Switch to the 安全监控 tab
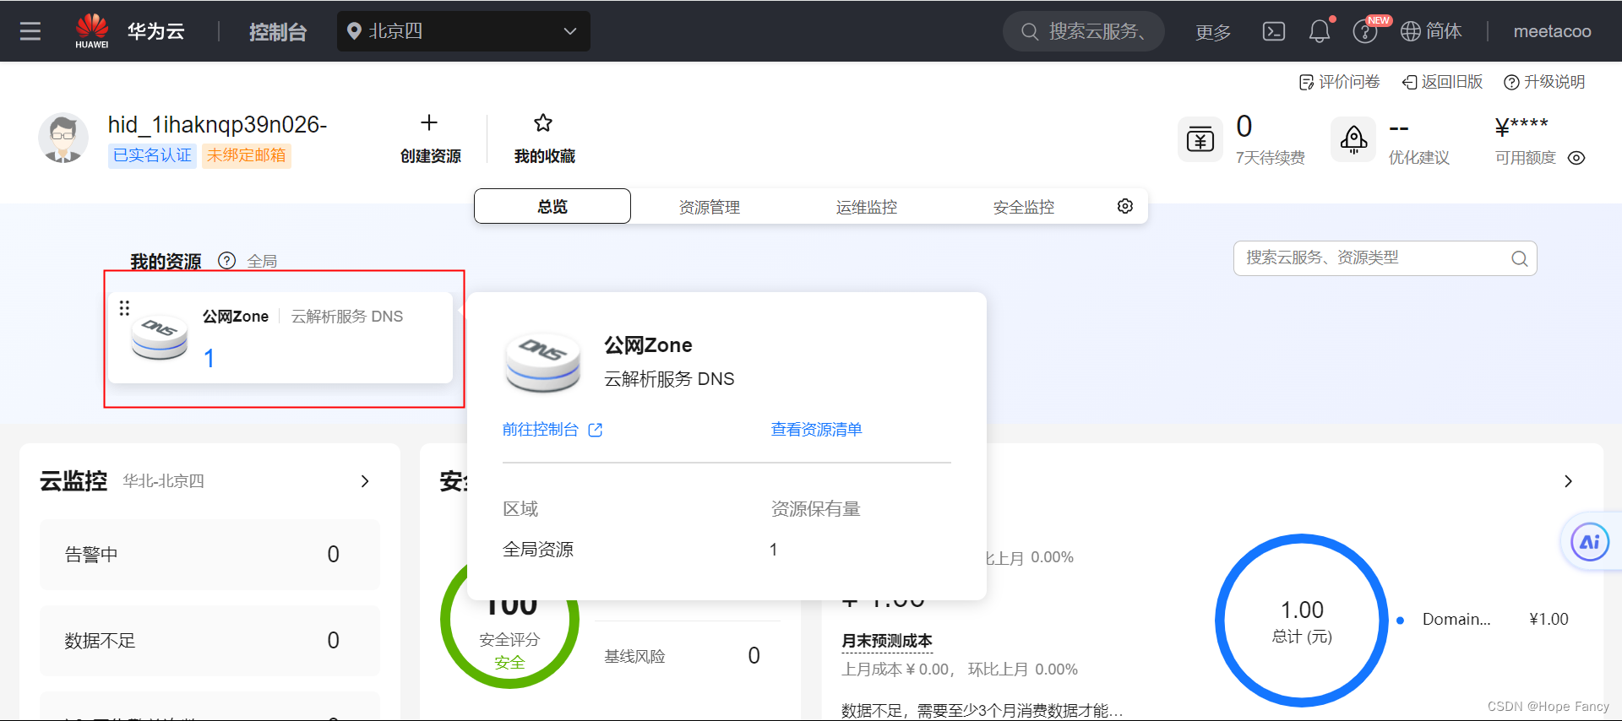This screenshot has width=1622, height=721. 1024,207
